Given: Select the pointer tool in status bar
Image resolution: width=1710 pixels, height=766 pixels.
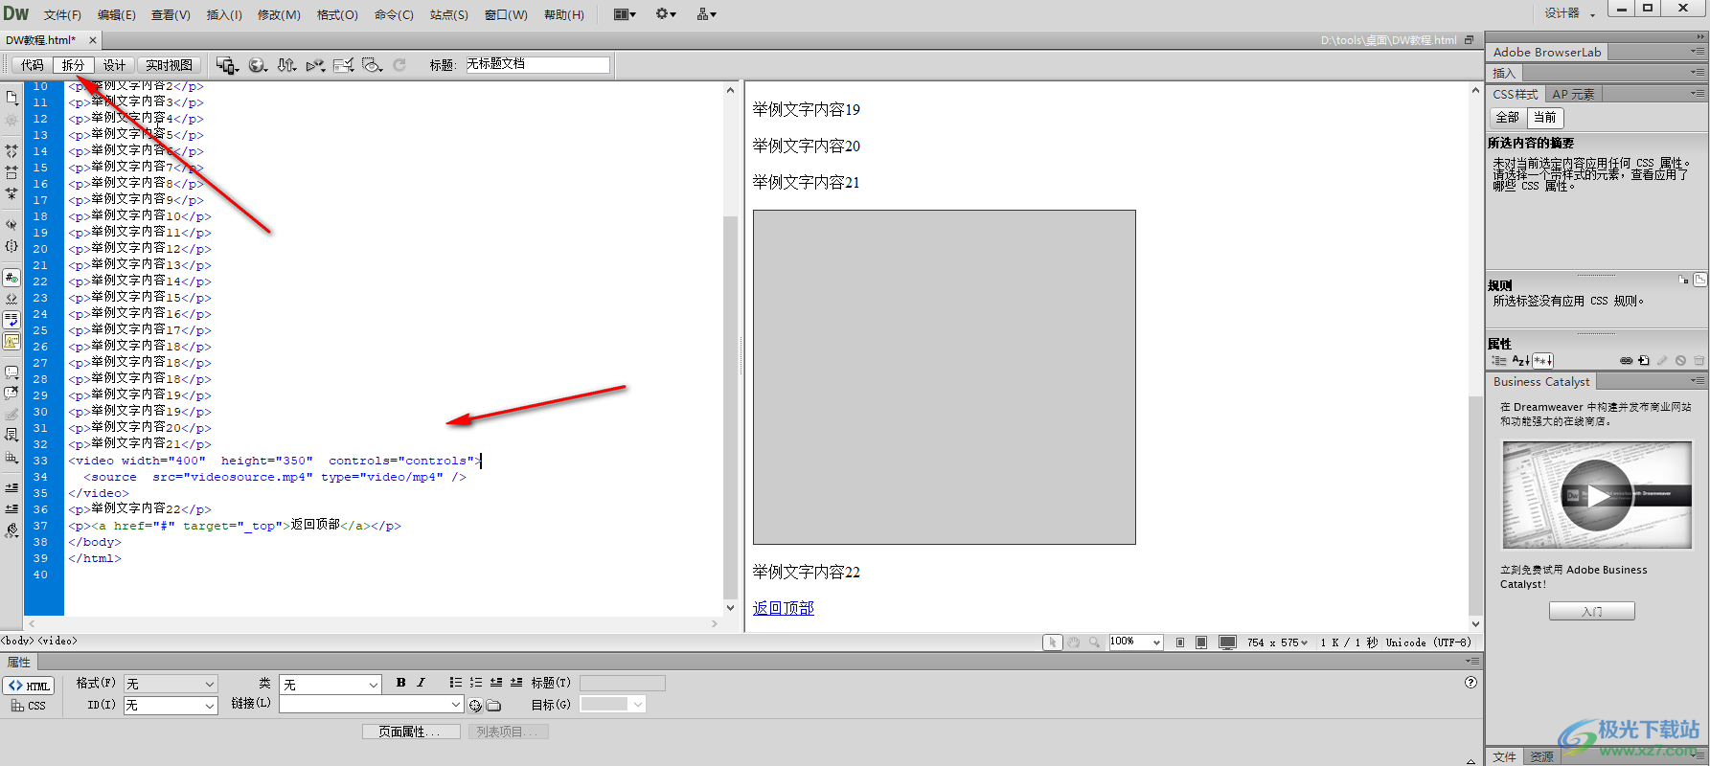Looking at the screenshot, I should (x=1052, y=642).
